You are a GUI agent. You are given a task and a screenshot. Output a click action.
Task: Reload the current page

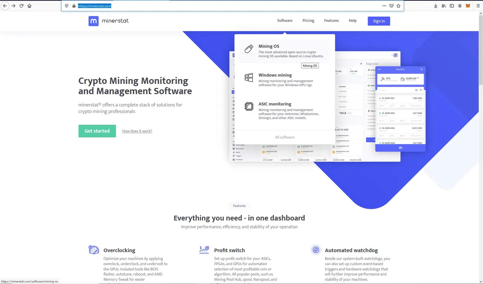(22, 6)
